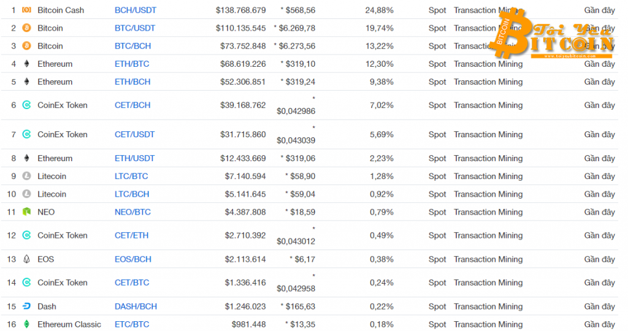Open the NEO/BTC pair link
The height and width of the screenshot is (331, 628).
pyautogui.click(x=132, y=212)
